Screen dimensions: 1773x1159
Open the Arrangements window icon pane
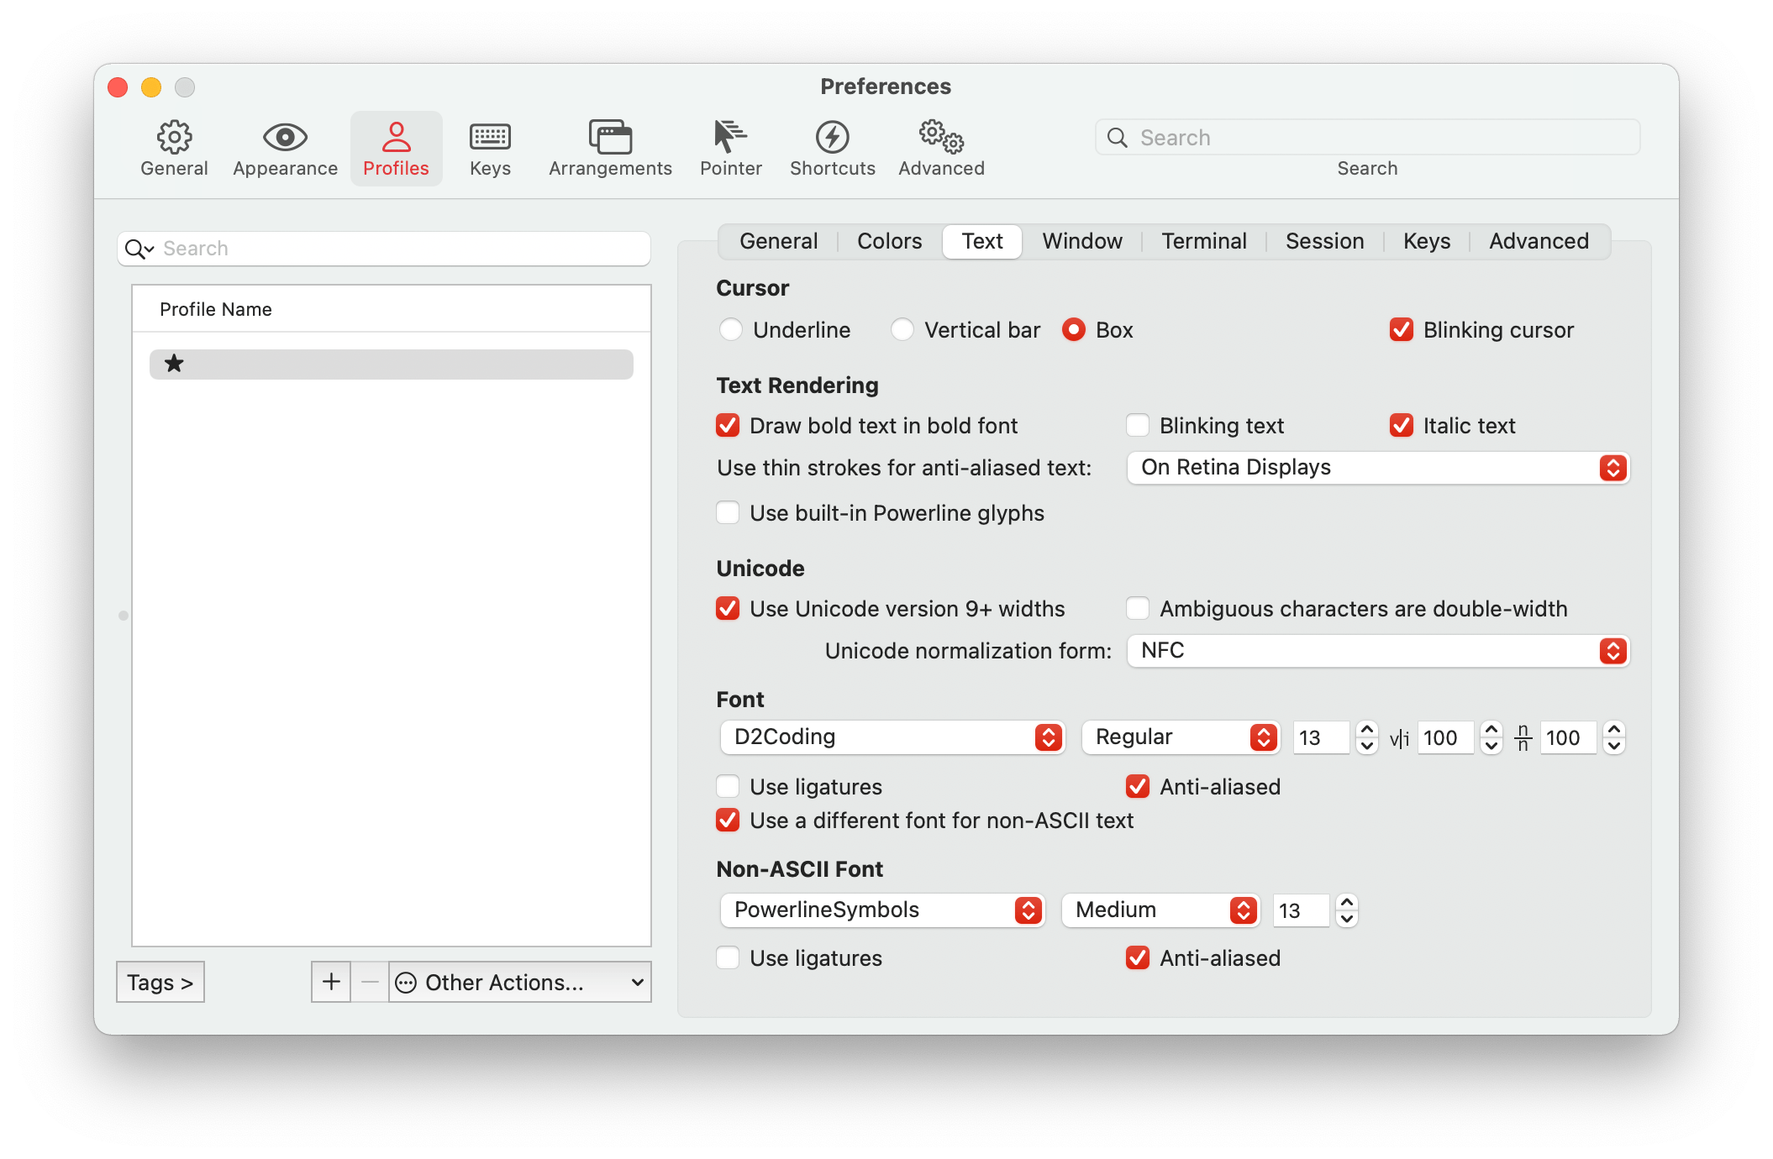610,149
